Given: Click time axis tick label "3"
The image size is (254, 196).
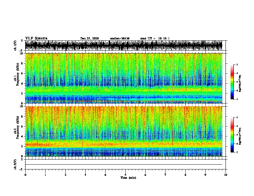Looking at the screenshot, I should point(85,175).
